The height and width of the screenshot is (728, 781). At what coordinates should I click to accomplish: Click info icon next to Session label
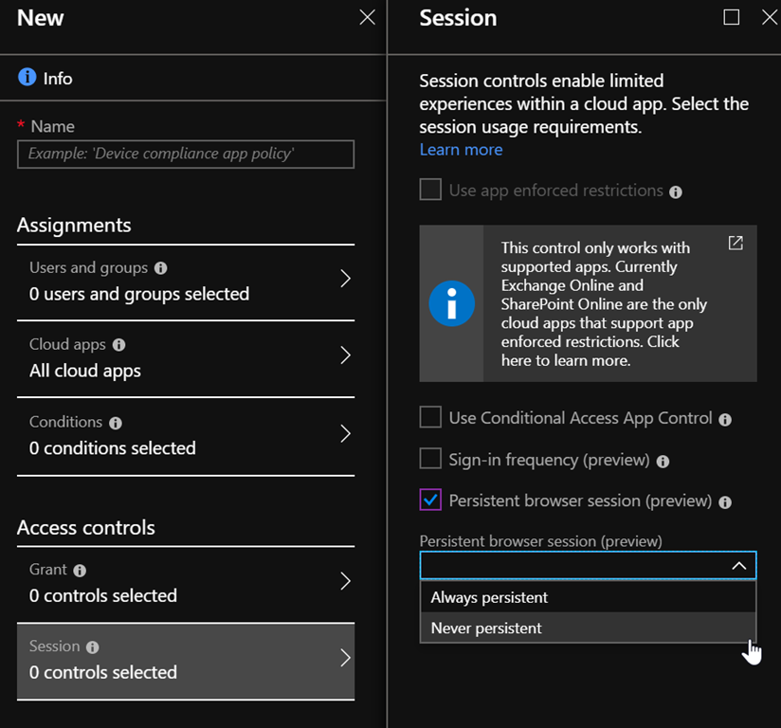(93, 647)
